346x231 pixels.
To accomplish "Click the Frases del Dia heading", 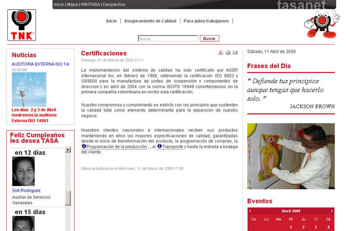I will 269,66.
